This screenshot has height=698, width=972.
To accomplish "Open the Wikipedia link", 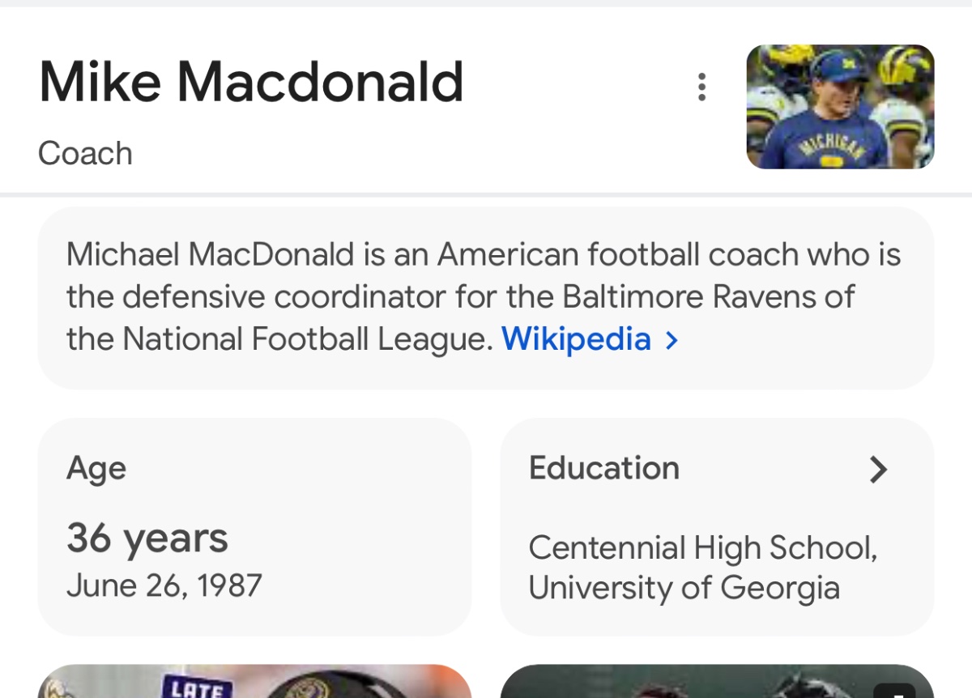I will pyautogui.click(x=576, y=338).
